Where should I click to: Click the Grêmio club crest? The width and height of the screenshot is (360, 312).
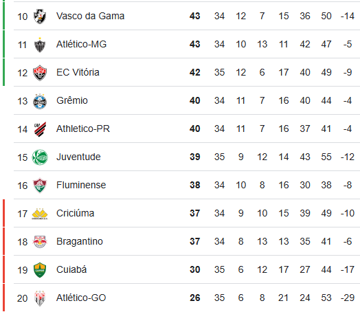click(x=40, y=101)
